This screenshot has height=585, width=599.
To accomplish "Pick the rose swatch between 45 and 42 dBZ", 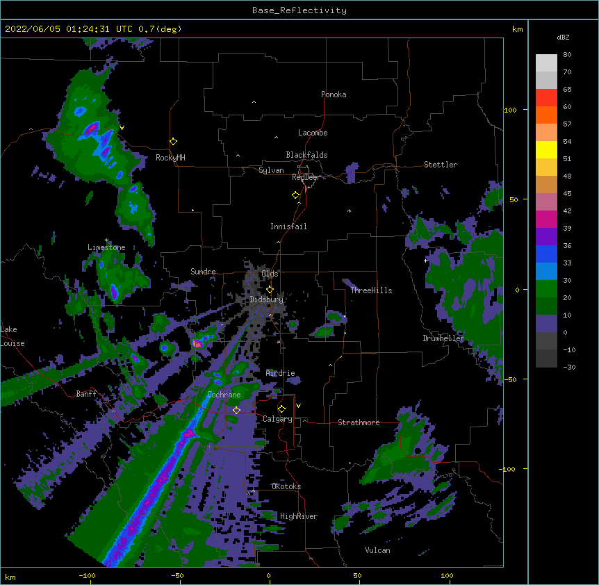I will pos(546,202).
